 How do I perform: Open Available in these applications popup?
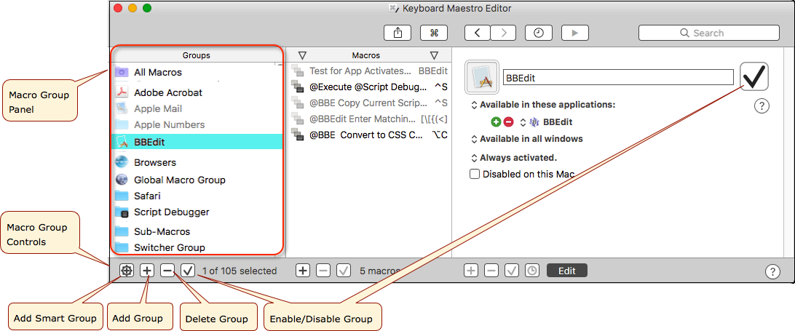pyautogui.click(x=544, y=105)
